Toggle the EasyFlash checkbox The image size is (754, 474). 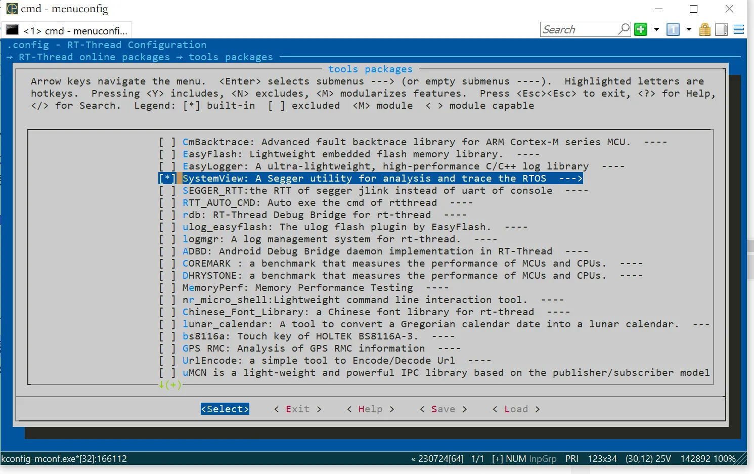tap(167, 154)
